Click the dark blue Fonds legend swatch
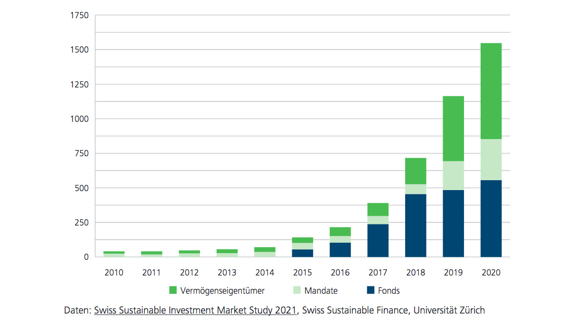 370,290
